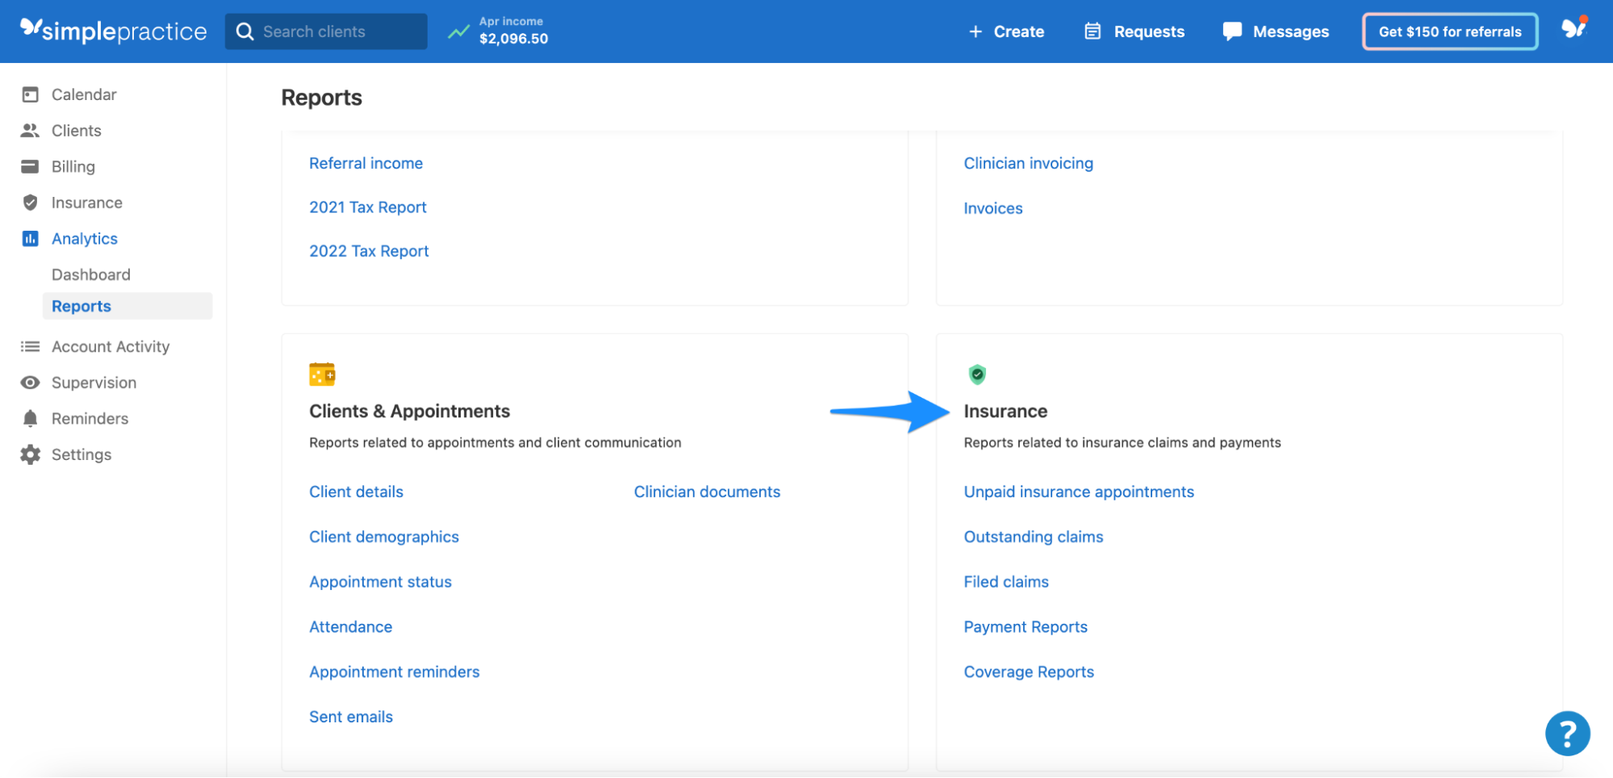Open Settings with the gear icon
1613x778 pixels.
pos(30,454)
